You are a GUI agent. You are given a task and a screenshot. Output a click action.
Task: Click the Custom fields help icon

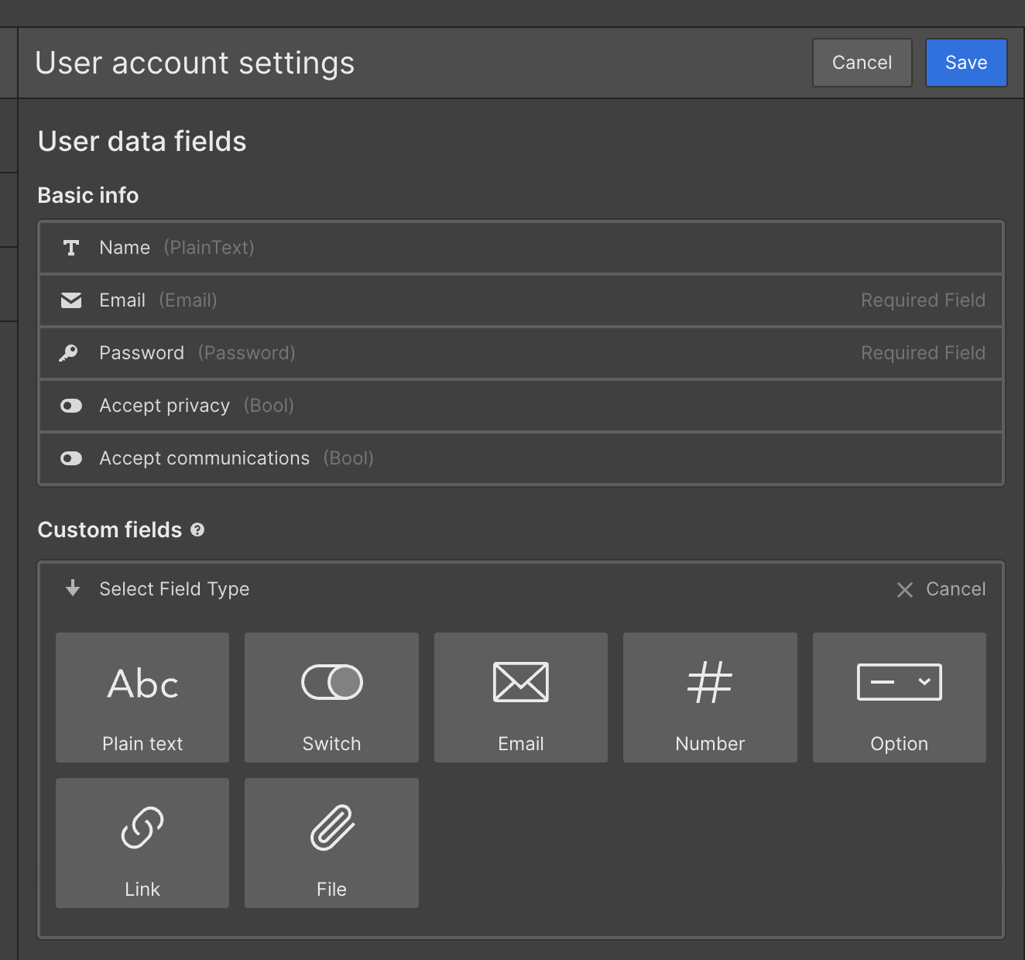(197, 530)
